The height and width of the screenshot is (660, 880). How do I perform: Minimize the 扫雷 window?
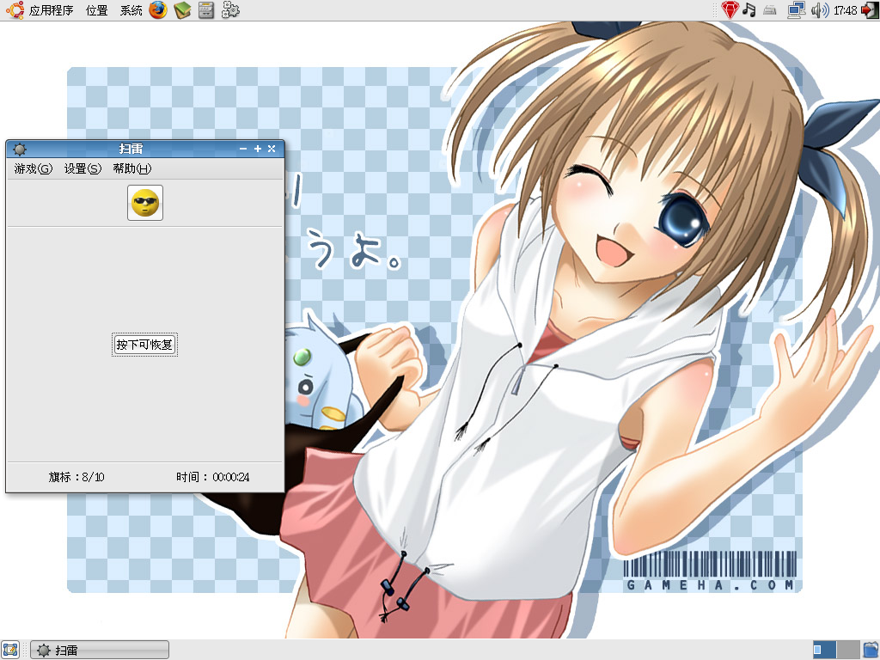pos(243,149)
